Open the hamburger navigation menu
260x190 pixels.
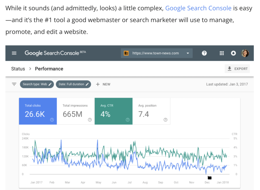tap(14, 53)
